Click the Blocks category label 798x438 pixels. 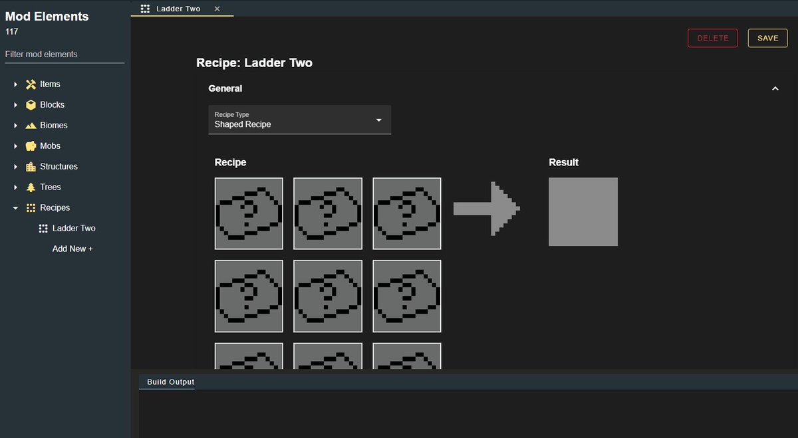click(x=52, y=105)
